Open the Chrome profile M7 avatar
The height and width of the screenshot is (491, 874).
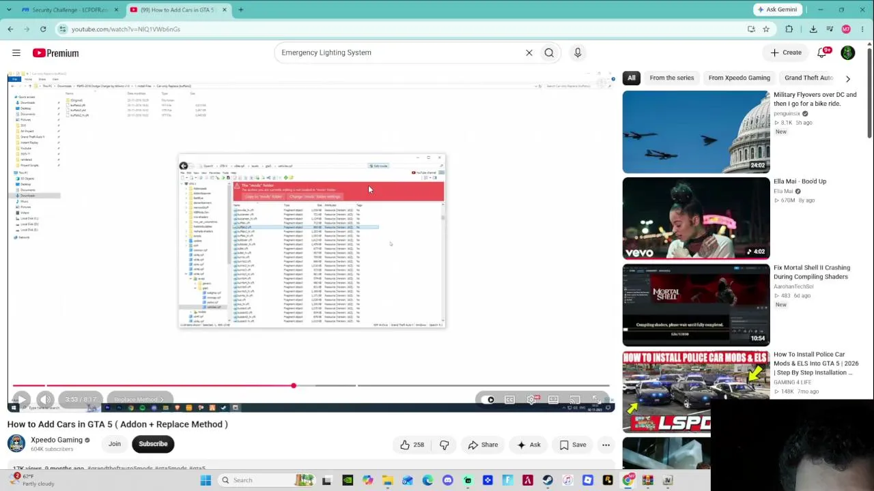(846, 29)
